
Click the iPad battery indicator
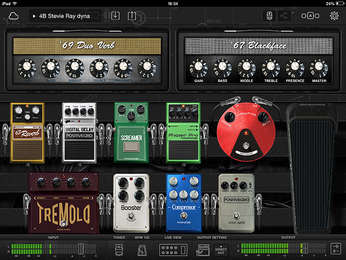coord(340,4)
